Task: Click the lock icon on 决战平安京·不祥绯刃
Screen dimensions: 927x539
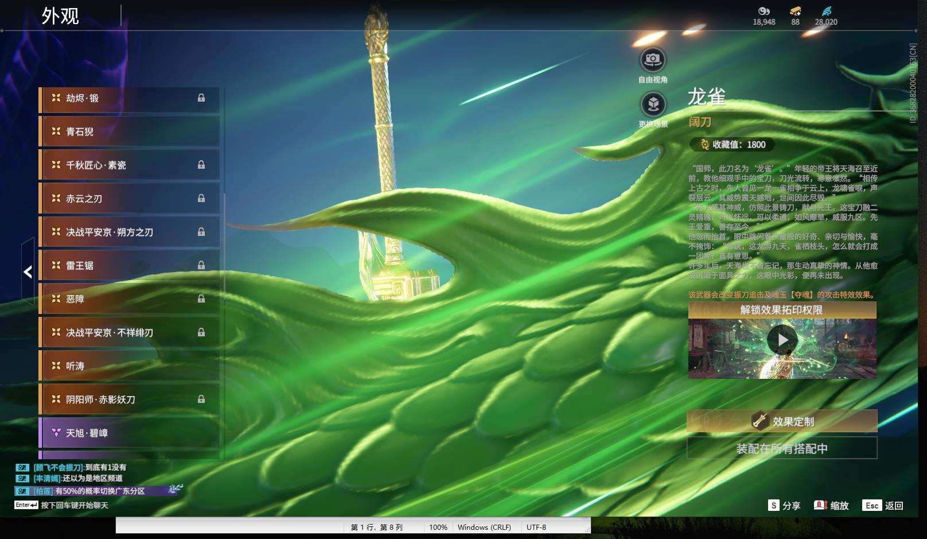Action: (201, 332)
